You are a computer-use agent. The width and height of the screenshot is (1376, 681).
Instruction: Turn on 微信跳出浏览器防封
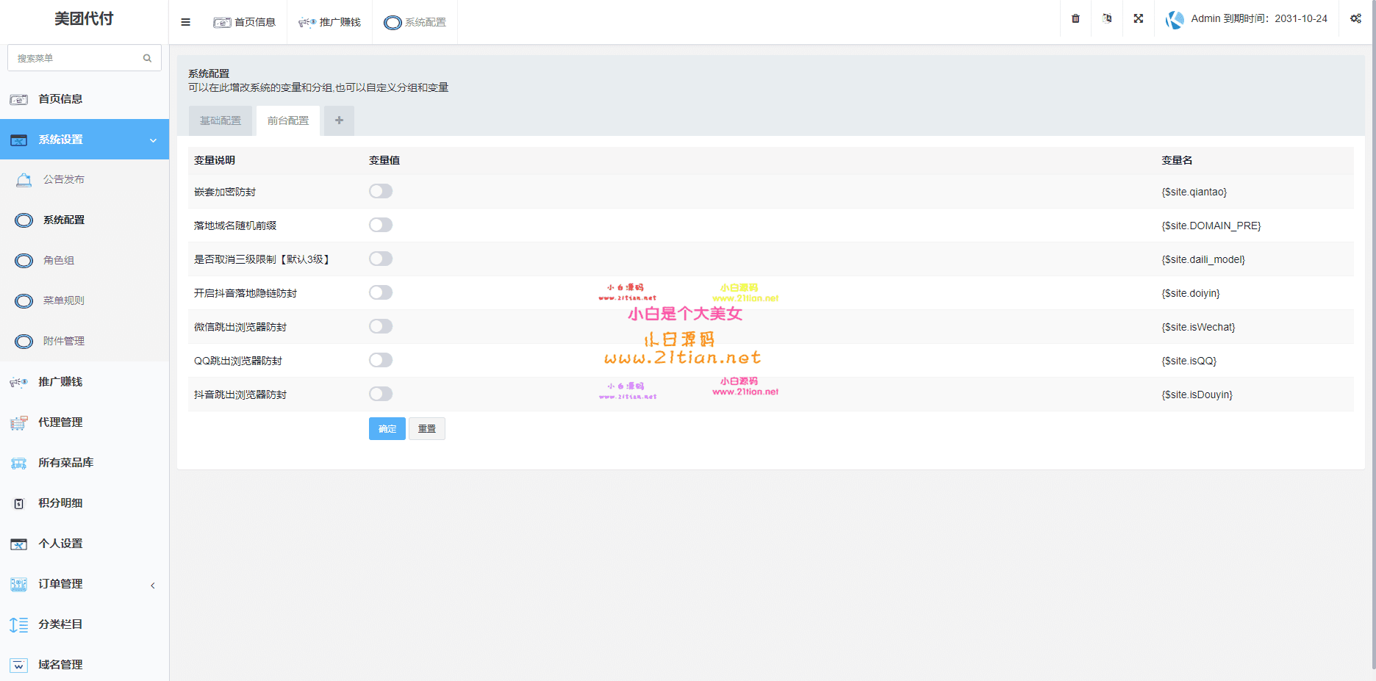click(381, 326)
